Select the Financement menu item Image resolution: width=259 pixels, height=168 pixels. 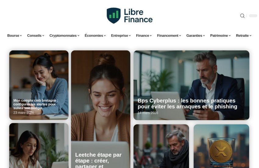(169, 36)
